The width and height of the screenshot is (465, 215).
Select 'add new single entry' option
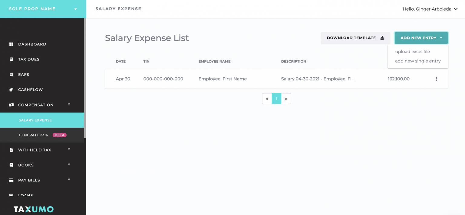point(418,61)
